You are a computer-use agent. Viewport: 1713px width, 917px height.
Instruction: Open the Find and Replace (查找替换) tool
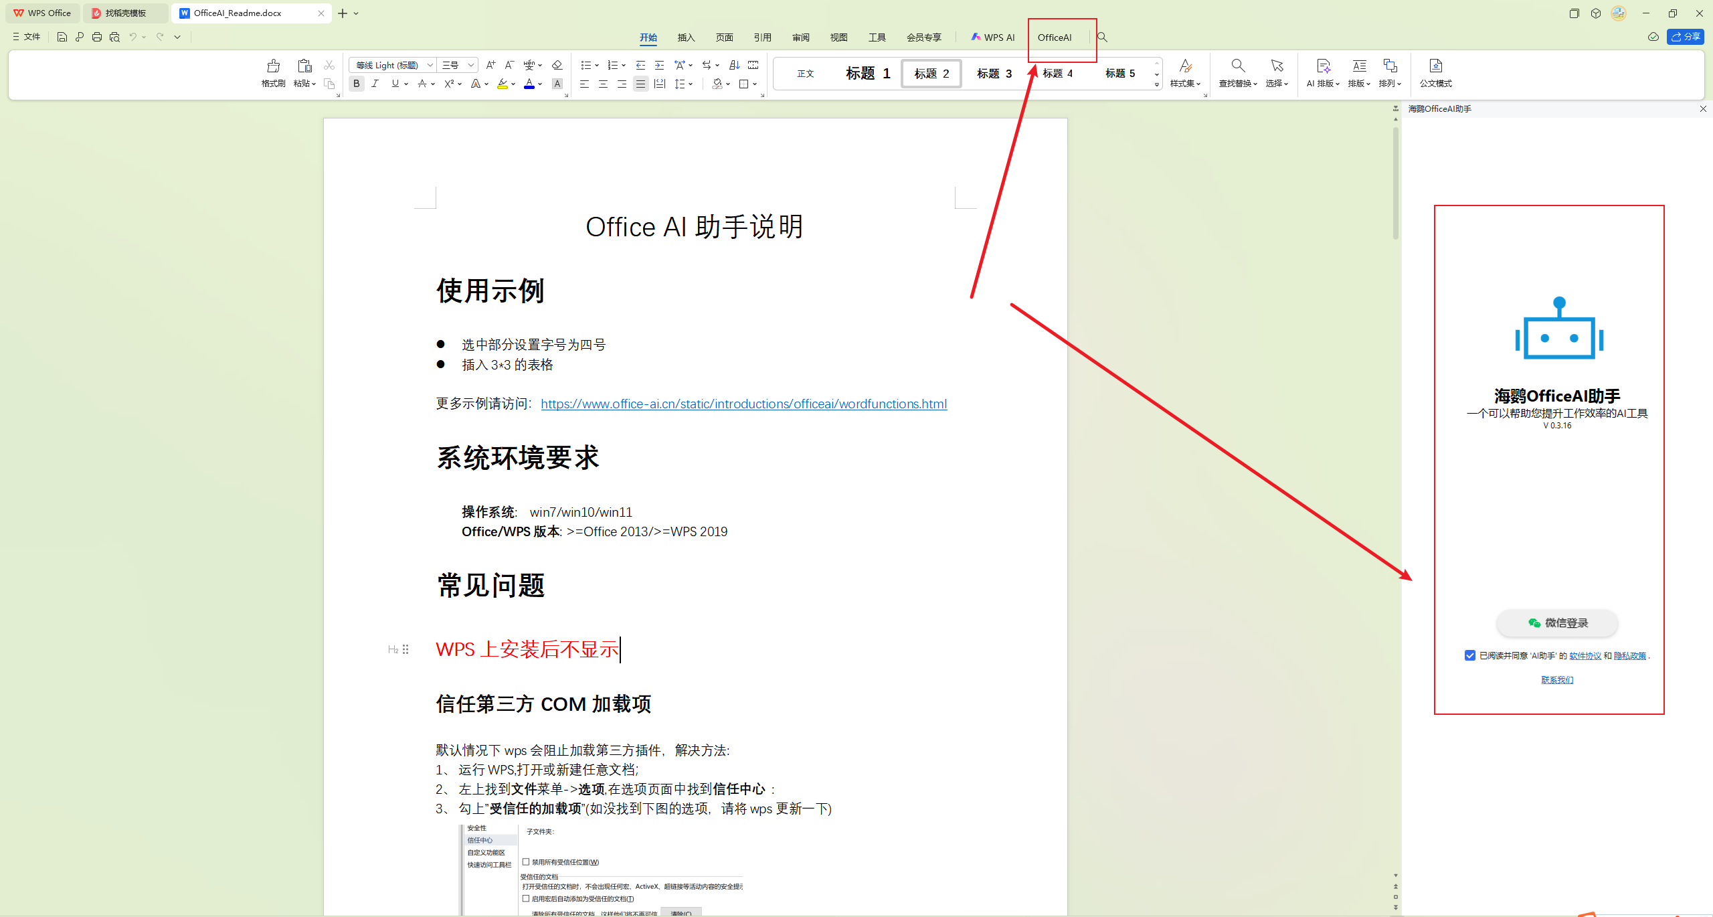pos(1238,72)
